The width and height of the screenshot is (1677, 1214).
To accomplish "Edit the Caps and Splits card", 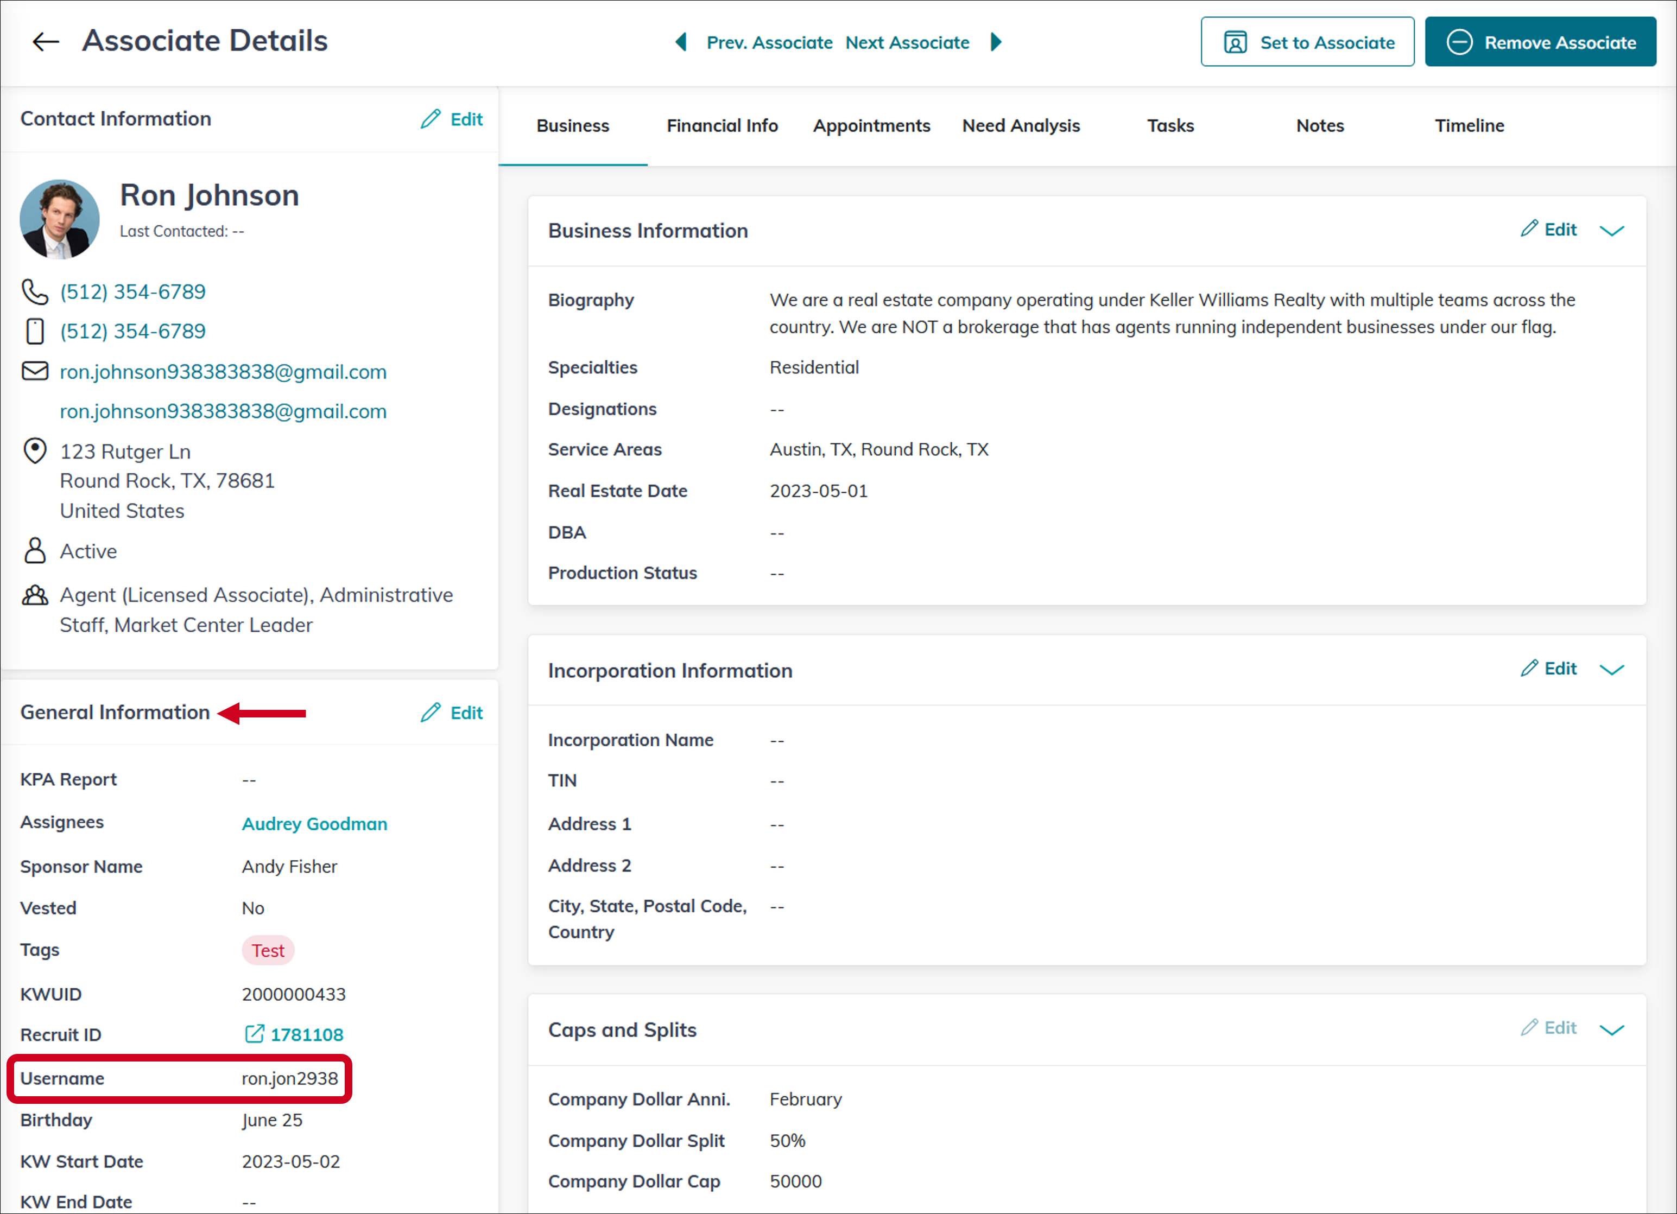I will tap(1560, 1028).
